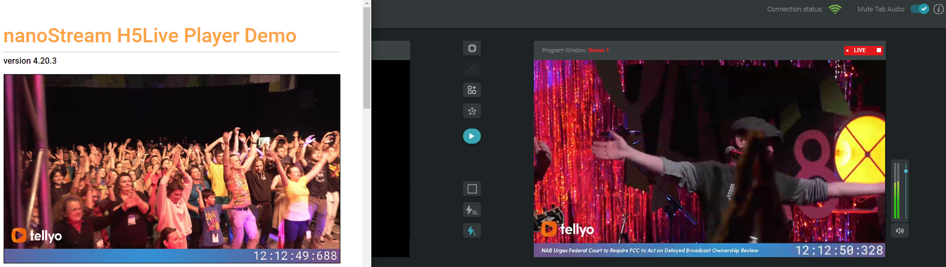
Task: Click the add-grid layout icon
Action: click(472, 90)
